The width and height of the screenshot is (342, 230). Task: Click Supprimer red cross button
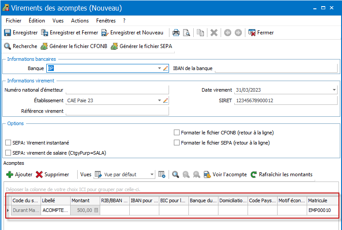(x=53, y=174)
